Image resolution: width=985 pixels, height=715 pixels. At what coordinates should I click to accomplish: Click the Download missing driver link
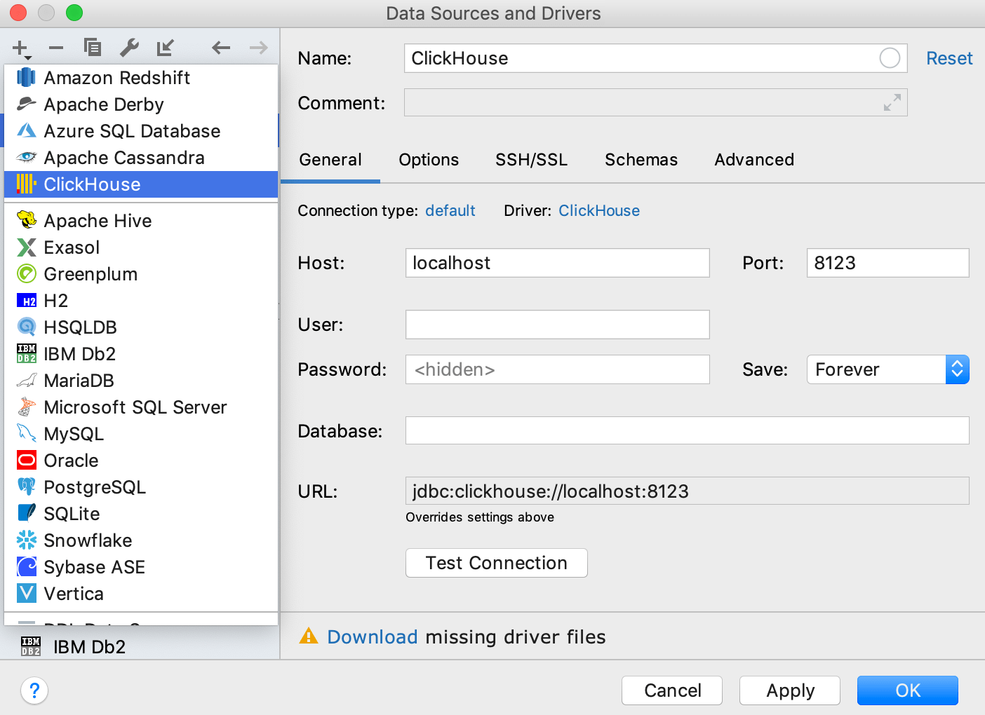tap(373, 636)
